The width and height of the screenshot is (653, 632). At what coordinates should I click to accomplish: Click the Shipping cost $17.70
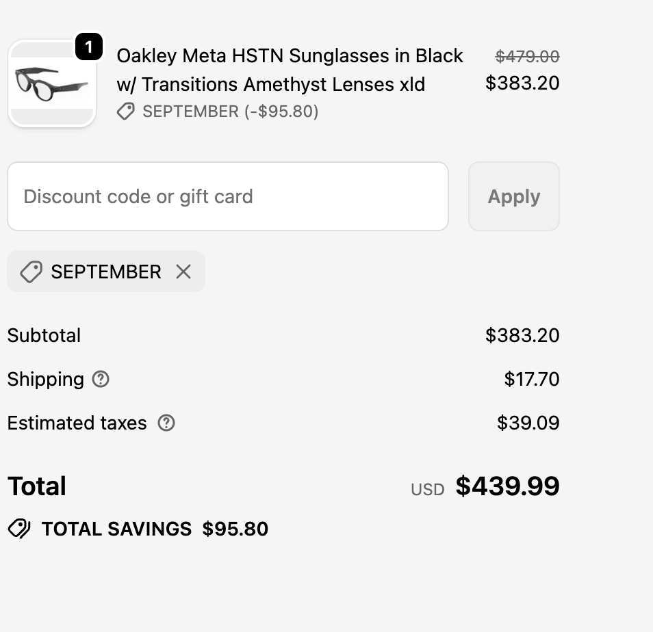click(531, 379)
